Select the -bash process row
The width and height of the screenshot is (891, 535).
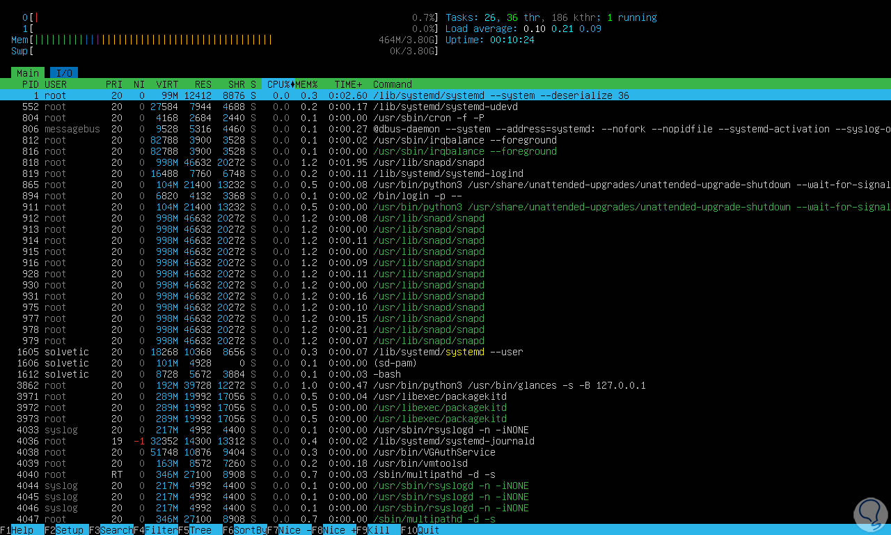click(445, 374)
